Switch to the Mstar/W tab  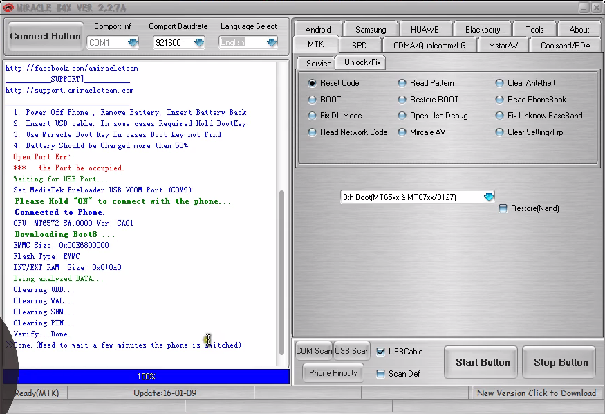(x=503, y=45)
